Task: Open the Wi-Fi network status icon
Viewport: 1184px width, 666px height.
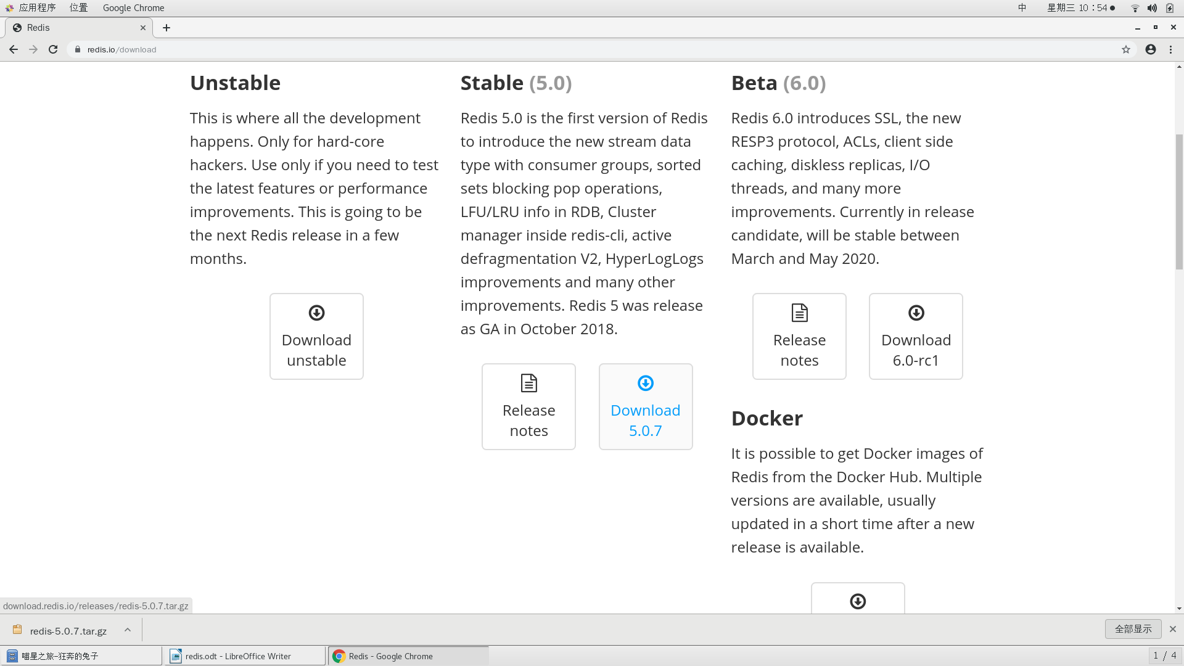Action: tap(1135, 8)
